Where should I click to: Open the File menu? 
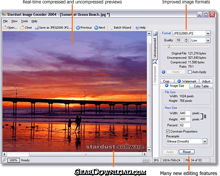coord(5,21)
